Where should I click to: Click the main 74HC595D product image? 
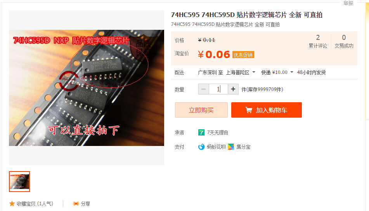tap(87, 88)
